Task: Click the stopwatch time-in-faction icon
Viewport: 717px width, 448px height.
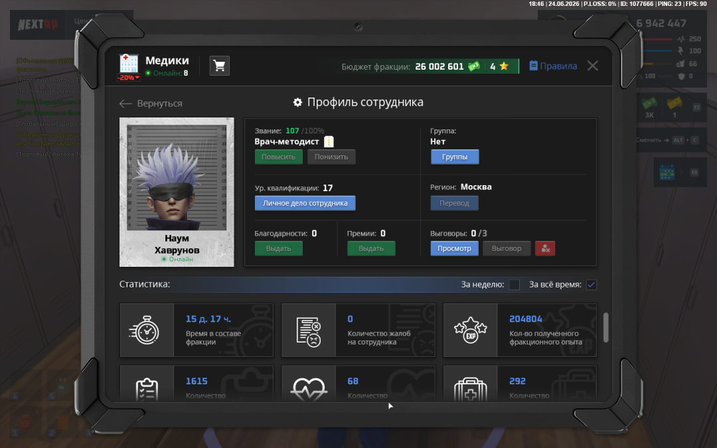Action: [x=146, y=330]
